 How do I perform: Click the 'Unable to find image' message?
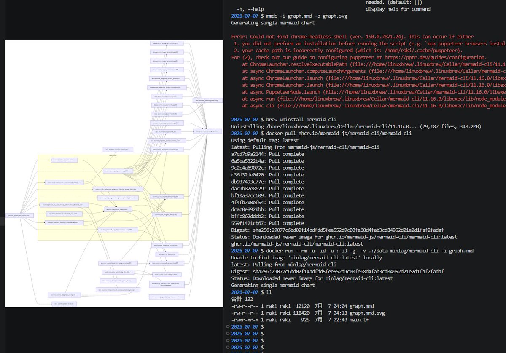[307, 258]
